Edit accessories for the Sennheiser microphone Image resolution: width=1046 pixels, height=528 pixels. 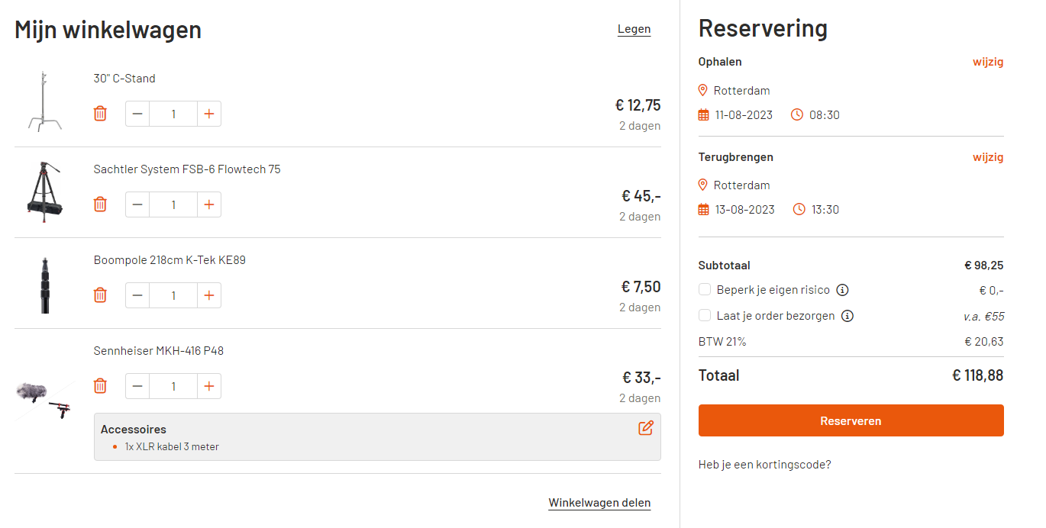646,428
